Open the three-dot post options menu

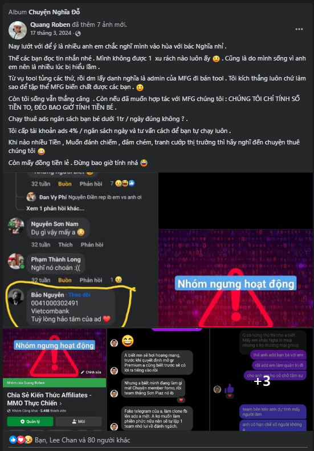299,29
